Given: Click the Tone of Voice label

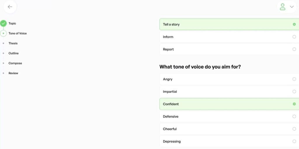Looking at the screenshot, I should [x=18, y=33].
